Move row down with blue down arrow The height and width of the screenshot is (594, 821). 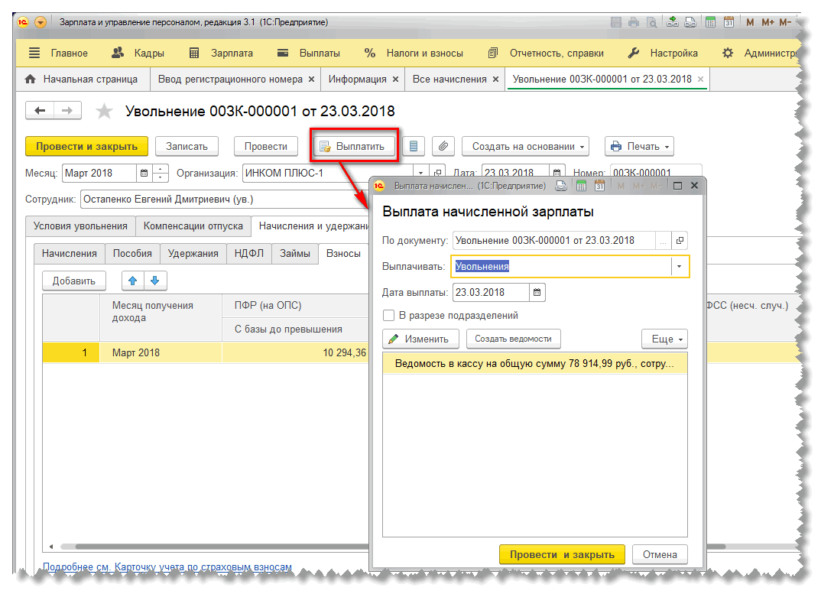point(155,281)
